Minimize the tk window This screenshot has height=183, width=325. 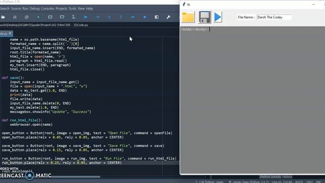(x=313, y=4)
